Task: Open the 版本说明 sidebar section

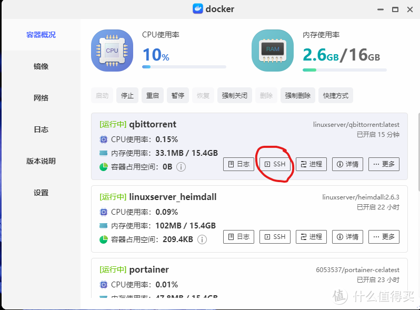Action: click(41, 161)
